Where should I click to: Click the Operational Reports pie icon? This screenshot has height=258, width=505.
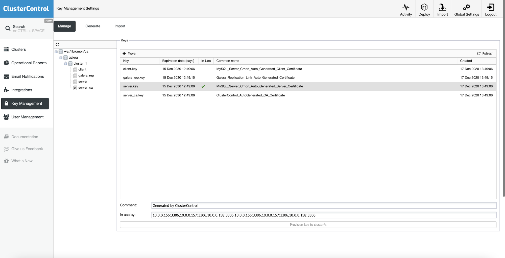7,63
